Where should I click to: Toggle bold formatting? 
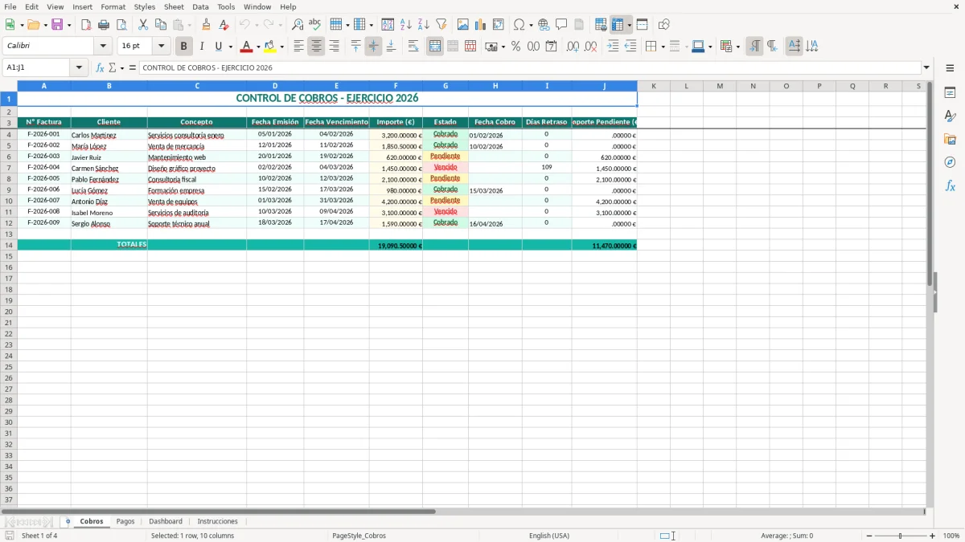(183, 47)
